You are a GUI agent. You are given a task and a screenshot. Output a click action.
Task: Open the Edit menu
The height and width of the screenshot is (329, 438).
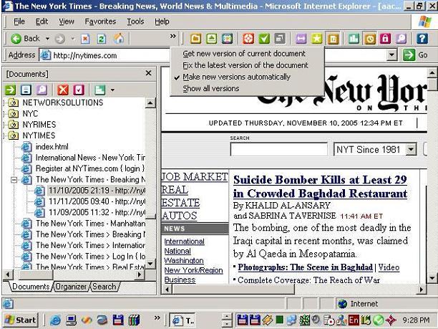coord(42,22)
